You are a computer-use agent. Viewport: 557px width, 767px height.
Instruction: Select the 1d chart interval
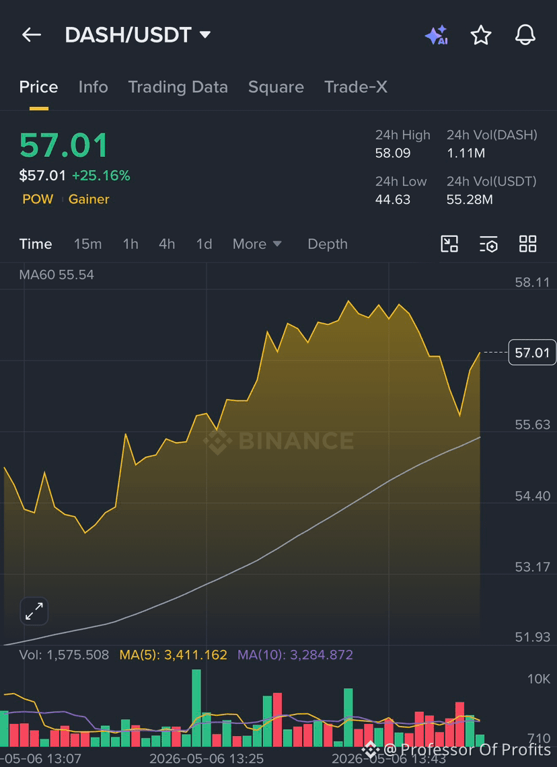click(204, 244)
